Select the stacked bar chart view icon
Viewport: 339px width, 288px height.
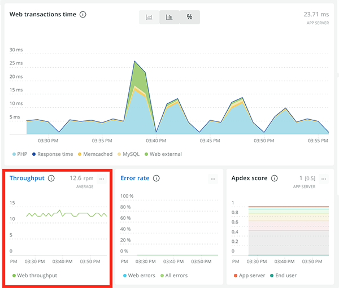[169, 18]
